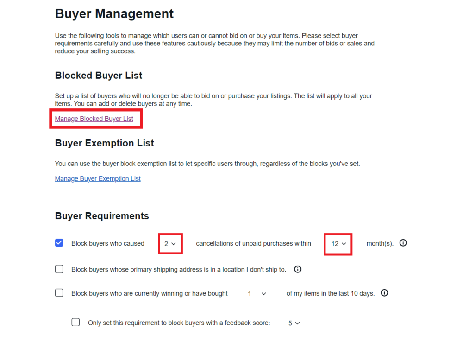The width and height of the screenshot is (463, 342).
Task: Open the items bought dropdown showing 1
Action: click(x=256, y=293)
